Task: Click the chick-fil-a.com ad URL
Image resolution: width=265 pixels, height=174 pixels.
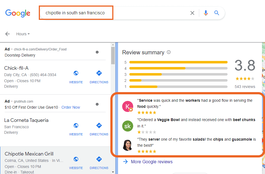Action: (x=40, y=49)
